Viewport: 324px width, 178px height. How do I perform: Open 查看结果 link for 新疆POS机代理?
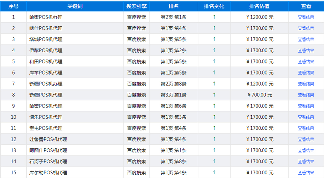pos(306,95)
